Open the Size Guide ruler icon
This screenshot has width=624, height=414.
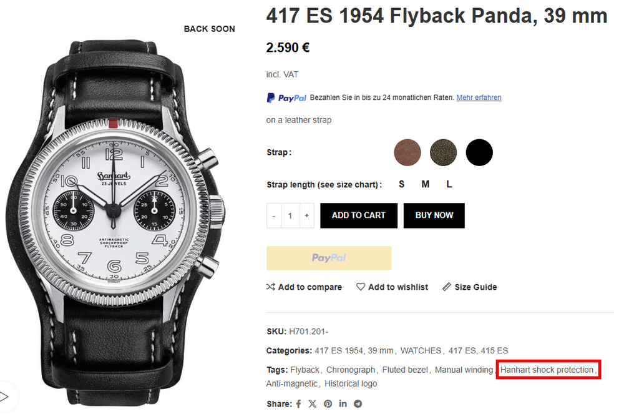point(447,287)
